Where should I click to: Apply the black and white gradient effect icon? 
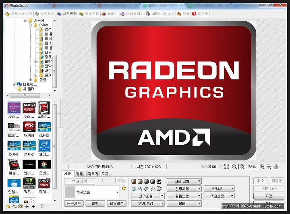coord(153,181)
